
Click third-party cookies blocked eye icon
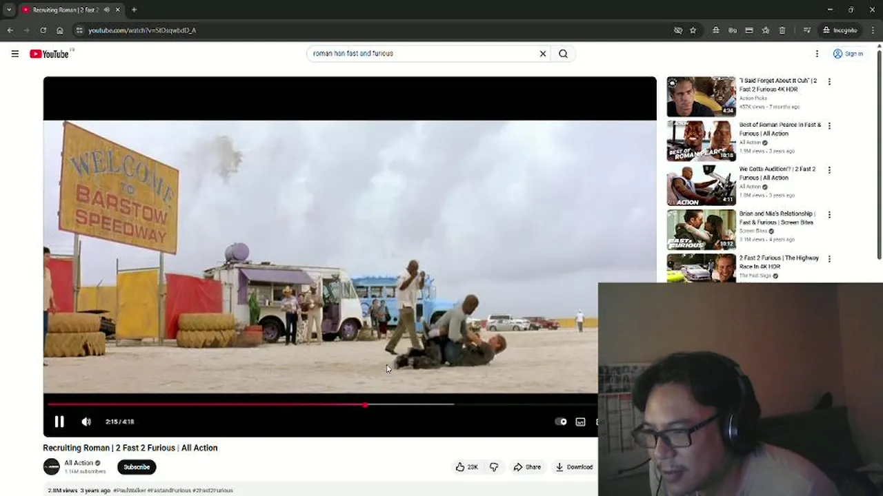[678, 30]
